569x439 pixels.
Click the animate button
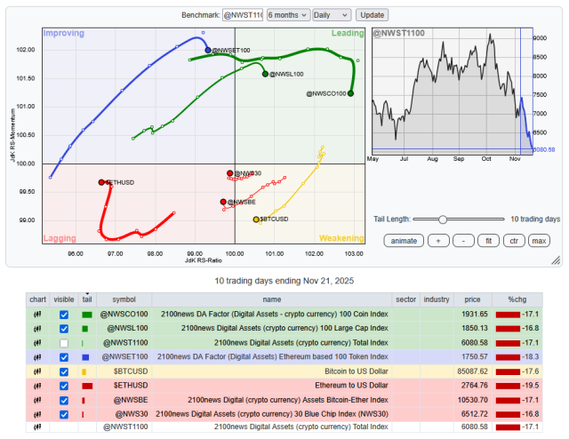click(x=405, y=241)
